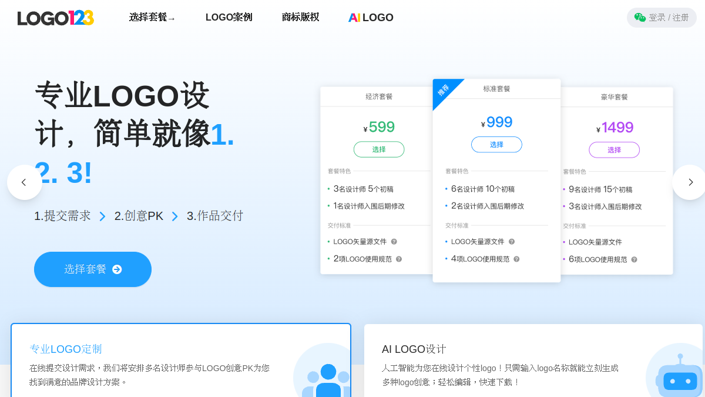This screenshot has height=397, width=705.
Task: Click the ¥999 price
Action: (496, 122)
